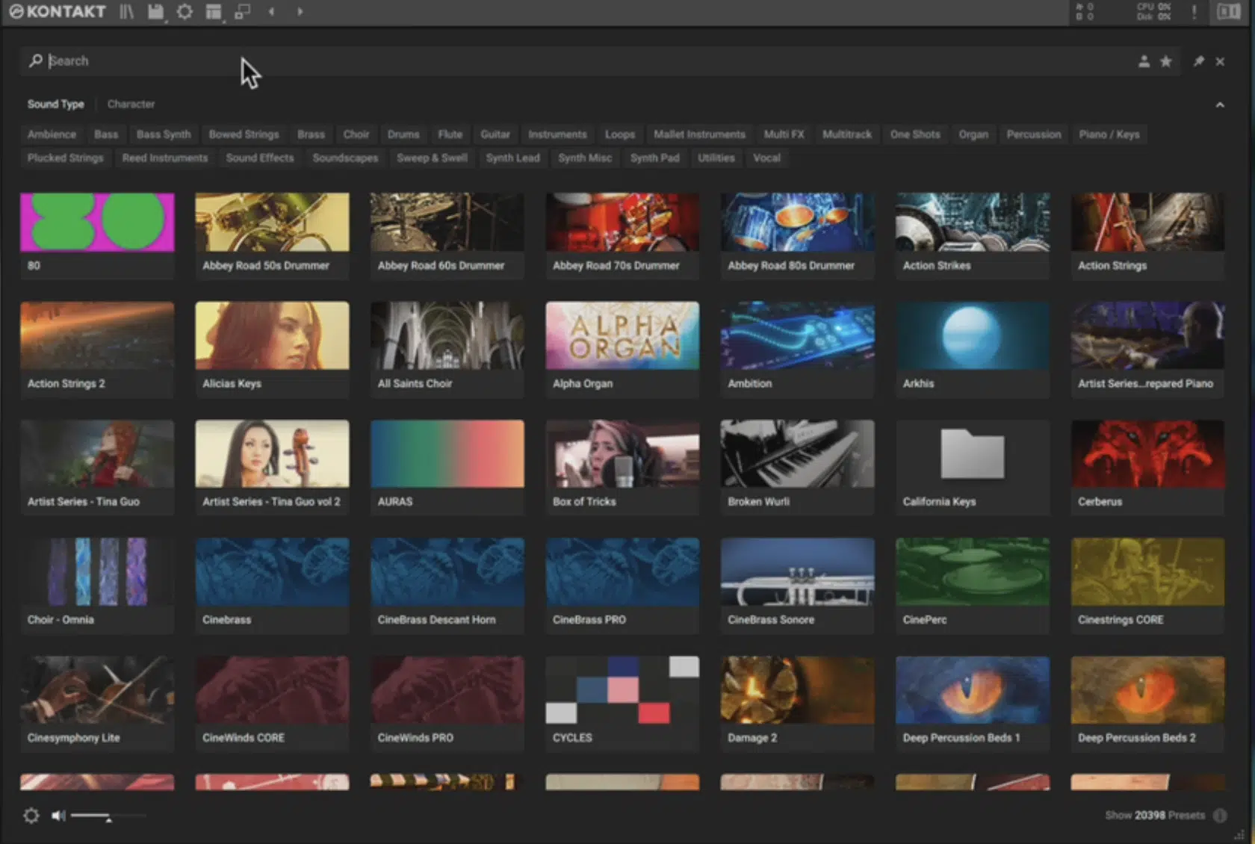Open the Arkhis library
Screen dimensions: 1255x844
(x=973, y=350)
